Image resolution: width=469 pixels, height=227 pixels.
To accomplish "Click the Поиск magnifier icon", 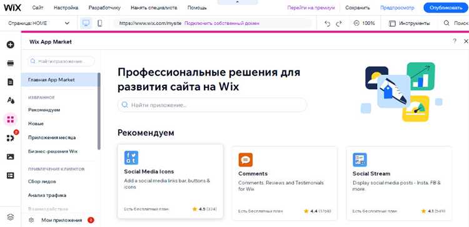I will coord(446,23).
